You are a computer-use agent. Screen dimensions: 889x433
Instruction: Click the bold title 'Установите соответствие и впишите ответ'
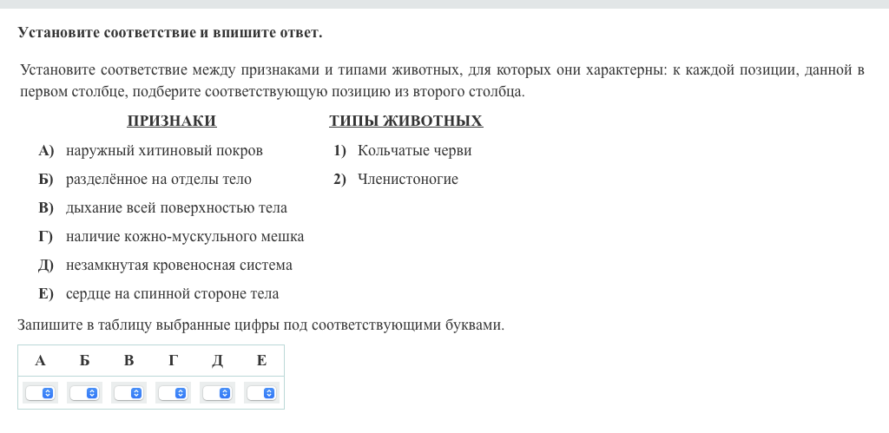click(169, 33)
